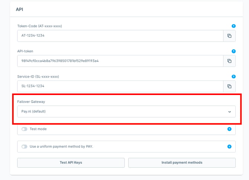Open the Failover Gateway dropdown

tap(126, 111)
